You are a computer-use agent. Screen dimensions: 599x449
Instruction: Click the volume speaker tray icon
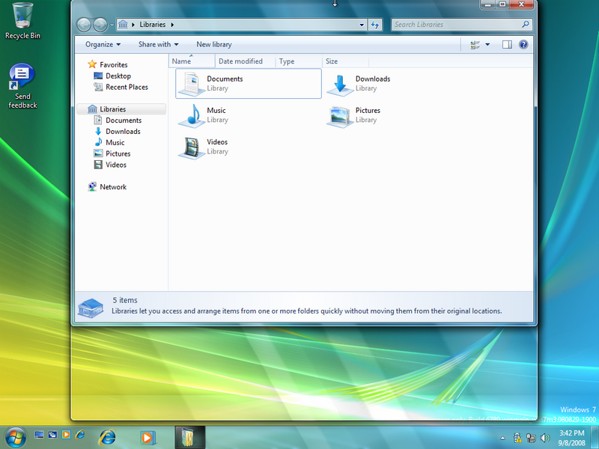[544, 437]
